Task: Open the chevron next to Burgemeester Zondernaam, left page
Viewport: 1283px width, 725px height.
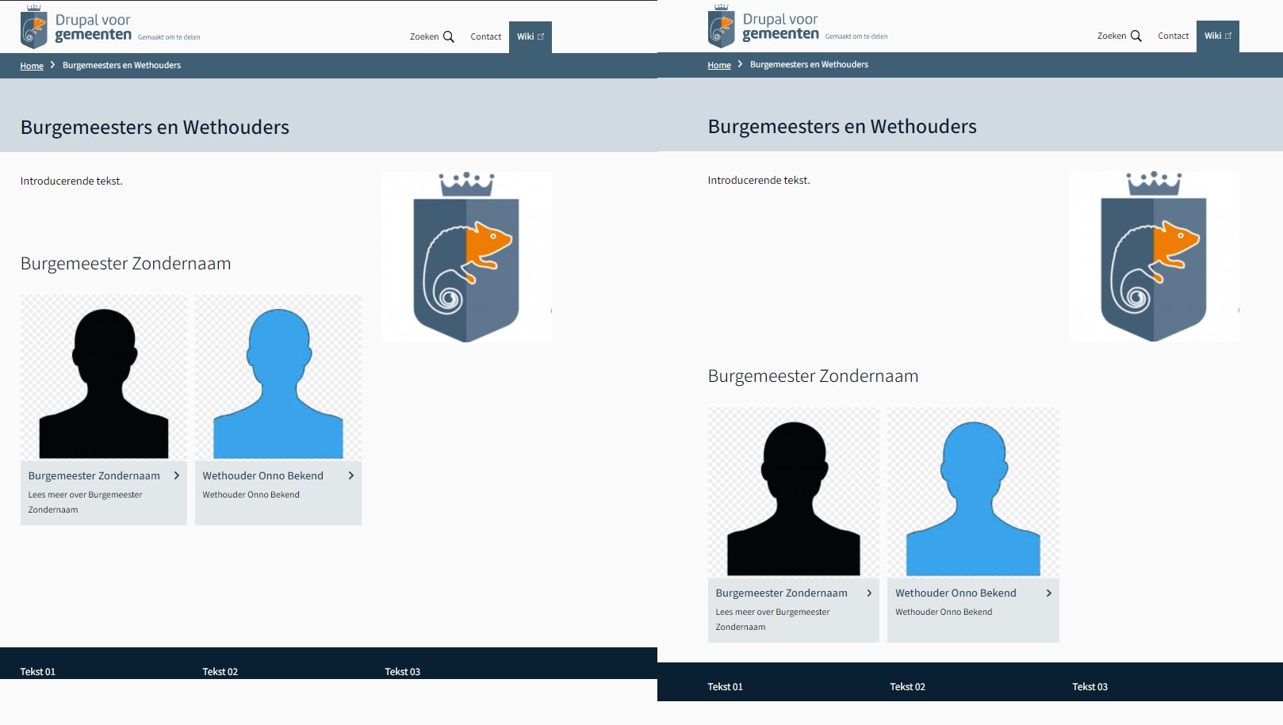Action: point(177,475)
